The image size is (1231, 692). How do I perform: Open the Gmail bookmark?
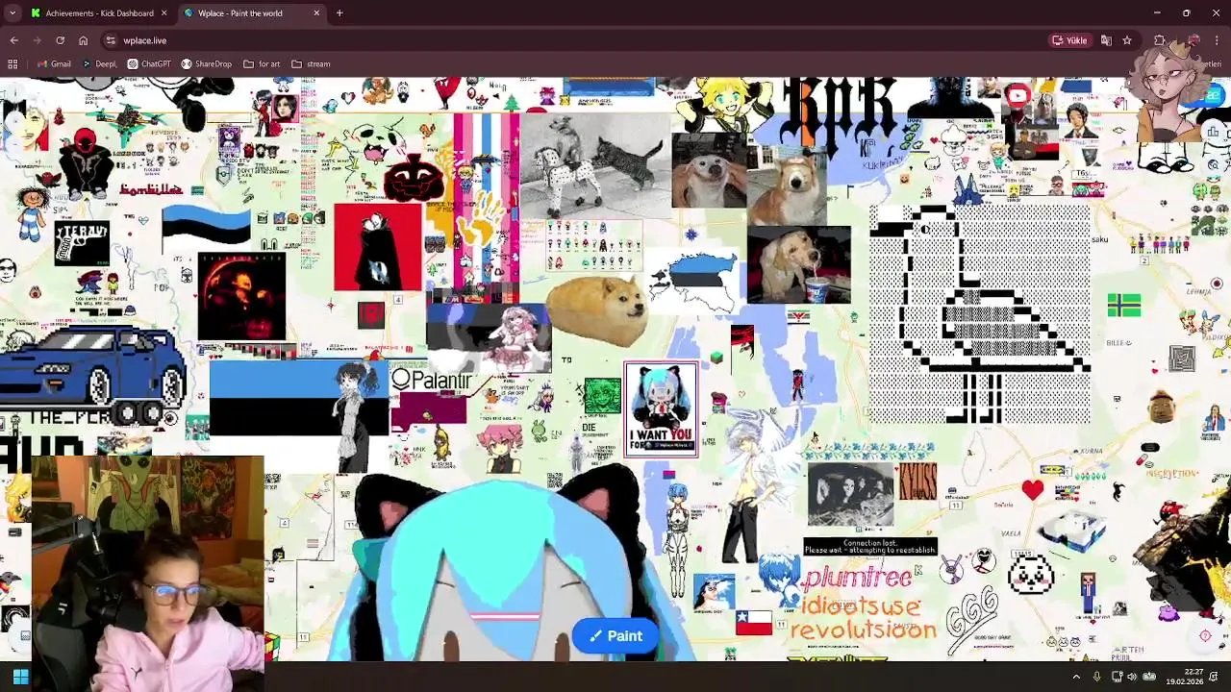(x=54, y=64)
